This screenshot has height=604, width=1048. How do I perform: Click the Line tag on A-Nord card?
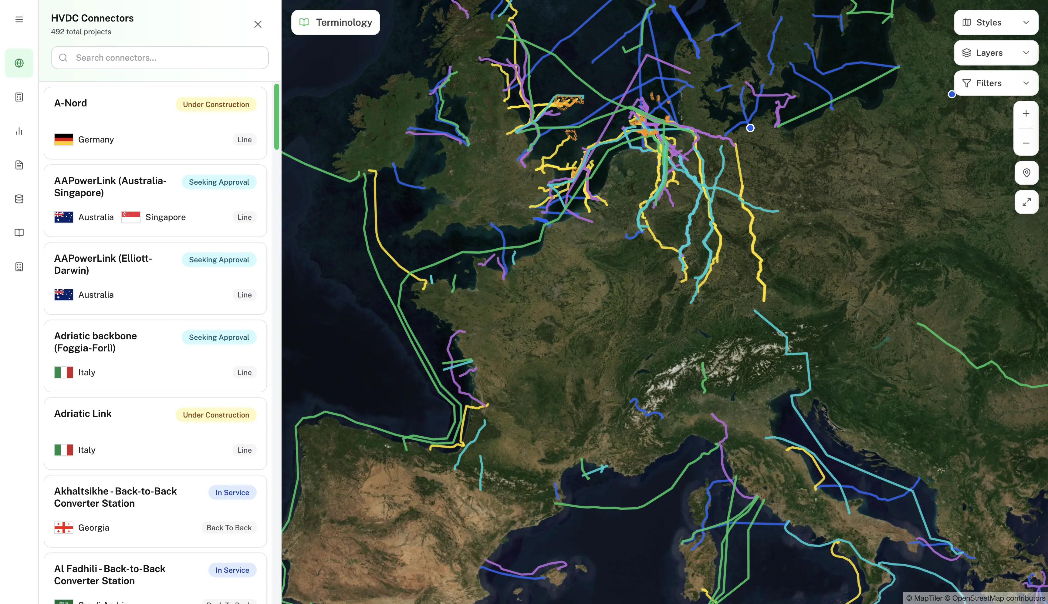pos(245,139)
